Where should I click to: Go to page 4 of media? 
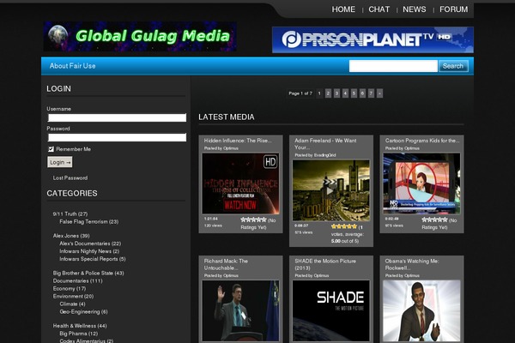345,93
